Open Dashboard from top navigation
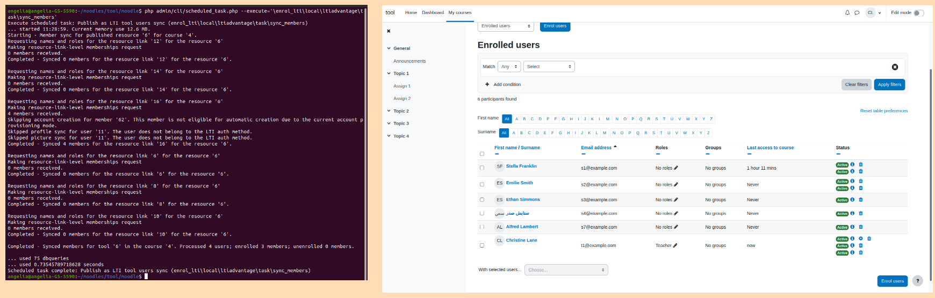935x298 pixels. (x=433, y=12)
